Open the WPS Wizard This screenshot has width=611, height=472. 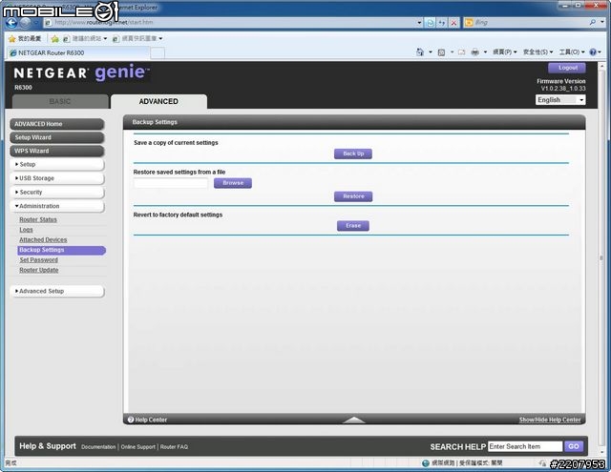point(57,151)
